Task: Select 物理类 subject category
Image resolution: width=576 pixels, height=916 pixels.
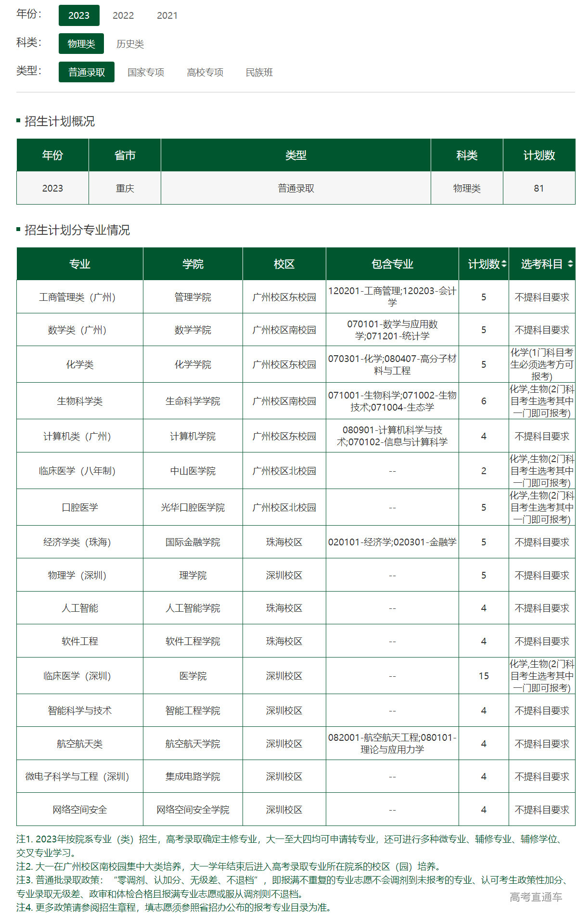Action: click(x=81, y=44)
